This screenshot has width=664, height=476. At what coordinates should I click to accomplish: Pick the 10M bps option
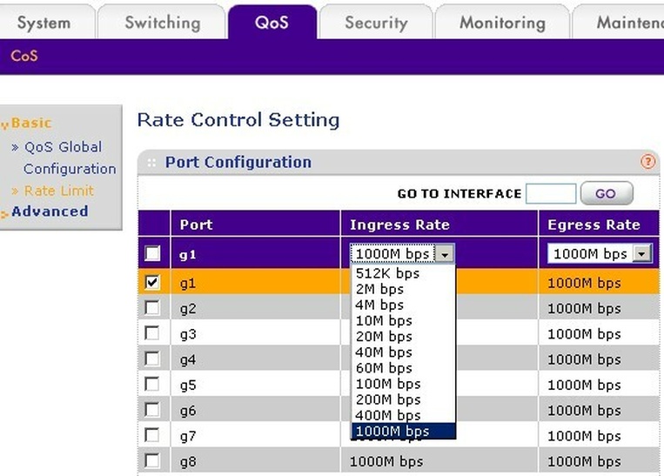[384, 320]
